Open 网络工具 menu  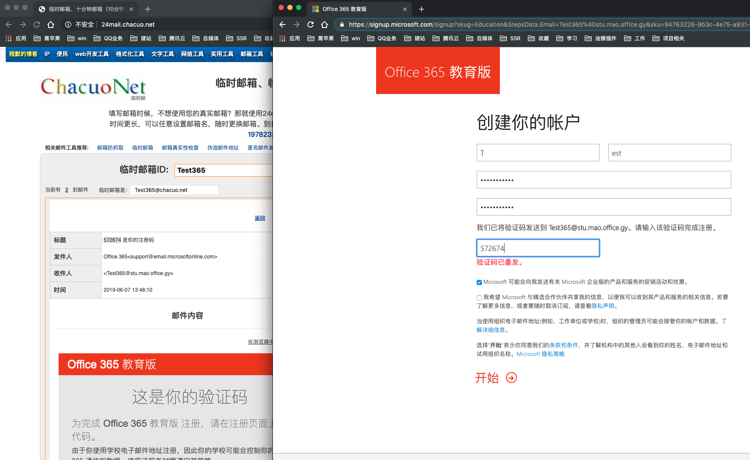pos(192,54)
